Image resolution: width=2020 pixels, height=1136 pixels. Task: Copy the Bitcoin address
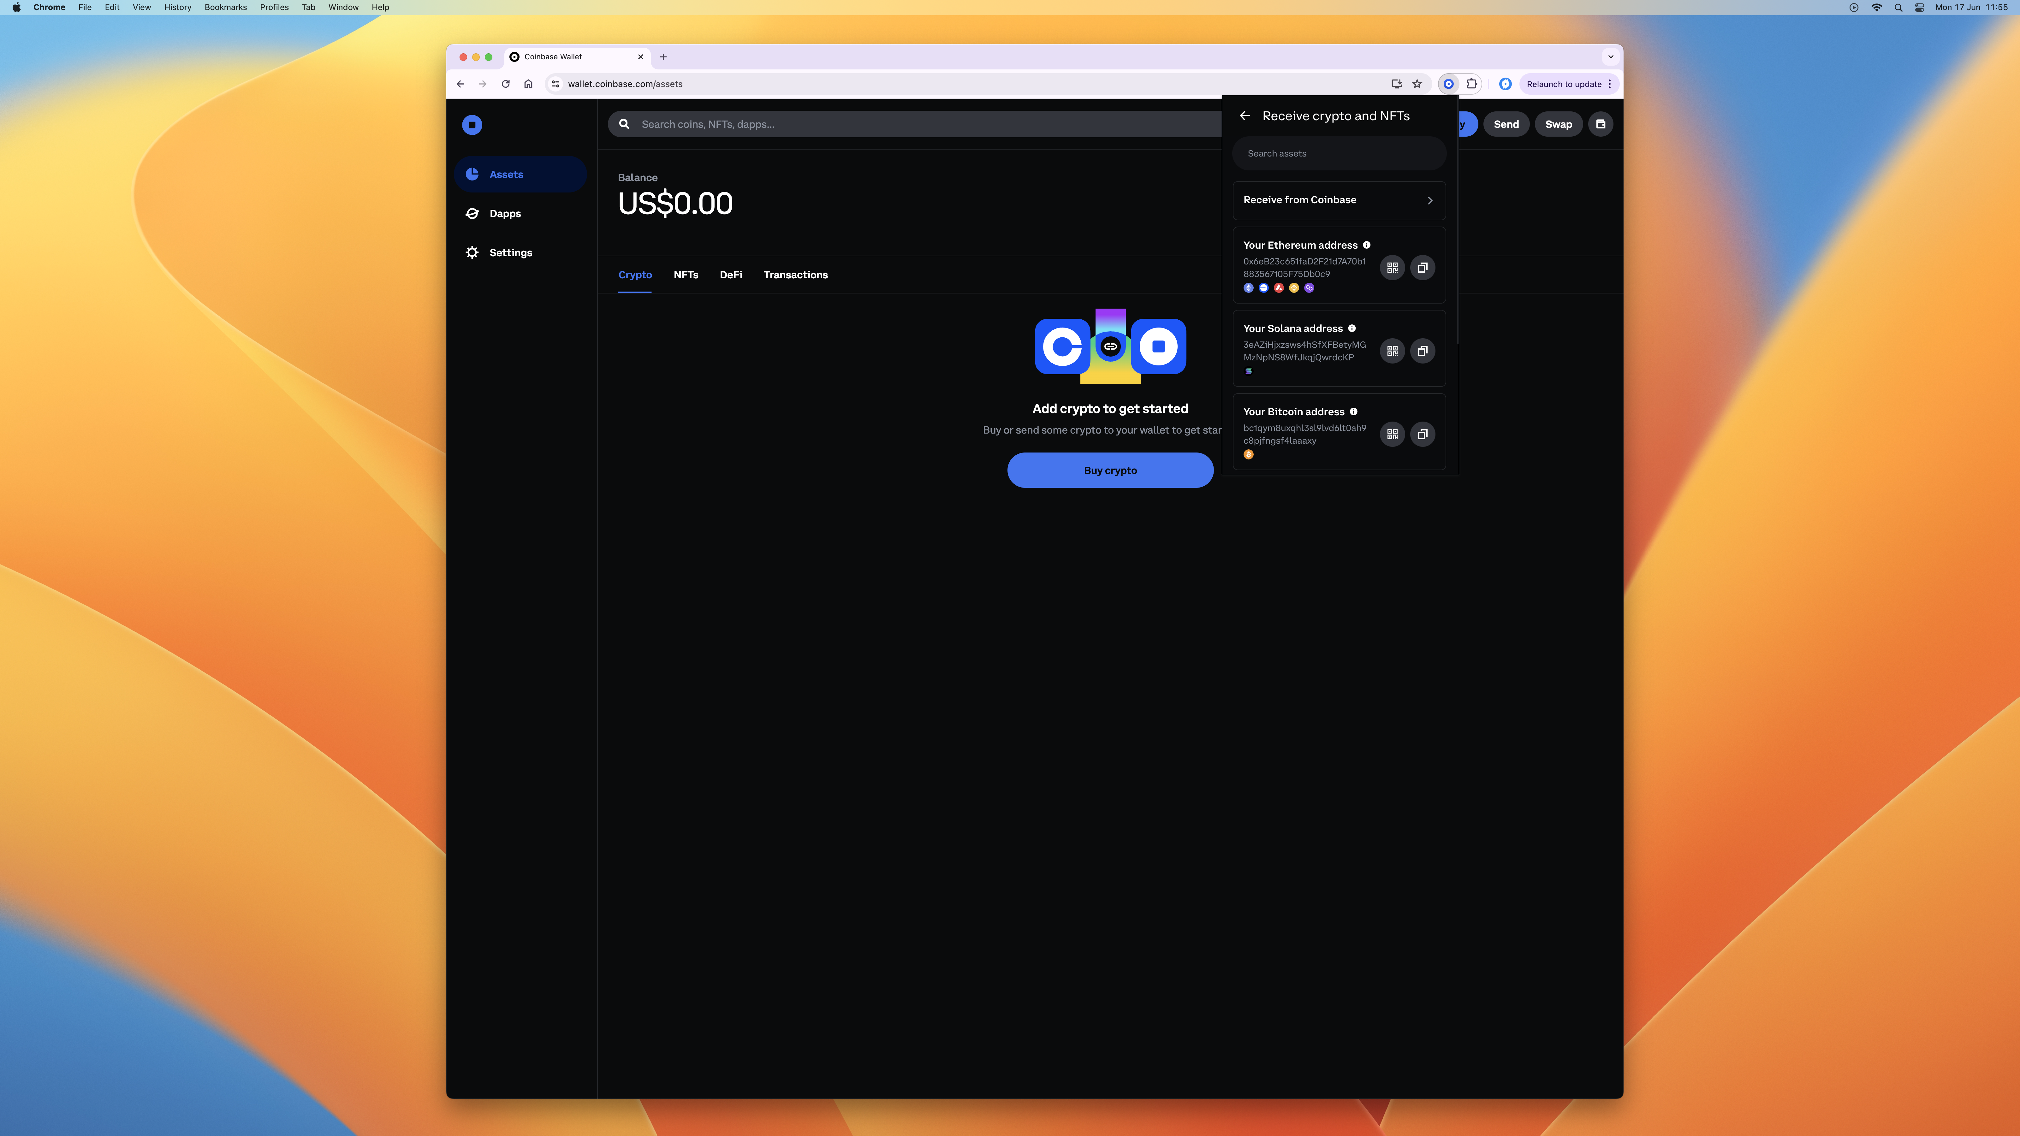click(x=1423, y=434)
